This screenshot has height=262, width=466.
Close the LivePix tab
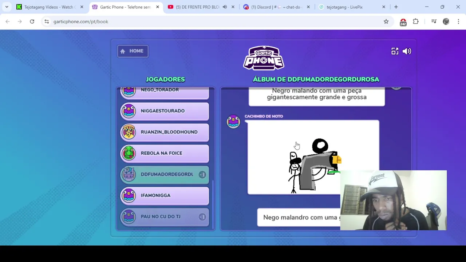(384, 7)
